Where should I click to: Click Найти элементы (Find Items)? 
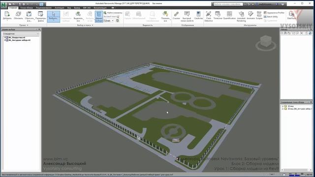(113, 13)
